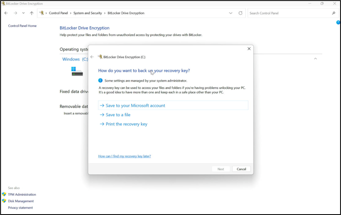341x215 pixels.
Task: Go up one level with the Up arrow
Action: [32, 13]
